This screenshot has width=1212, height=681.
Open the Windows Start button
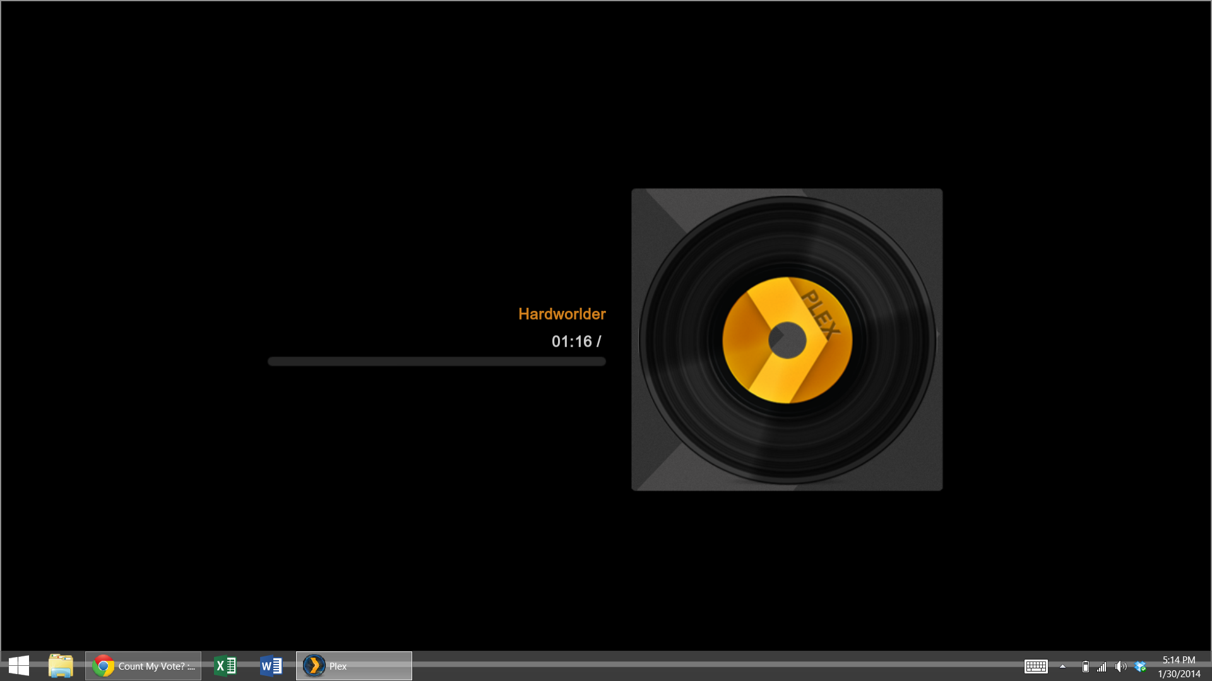click(x=19, y=666)
